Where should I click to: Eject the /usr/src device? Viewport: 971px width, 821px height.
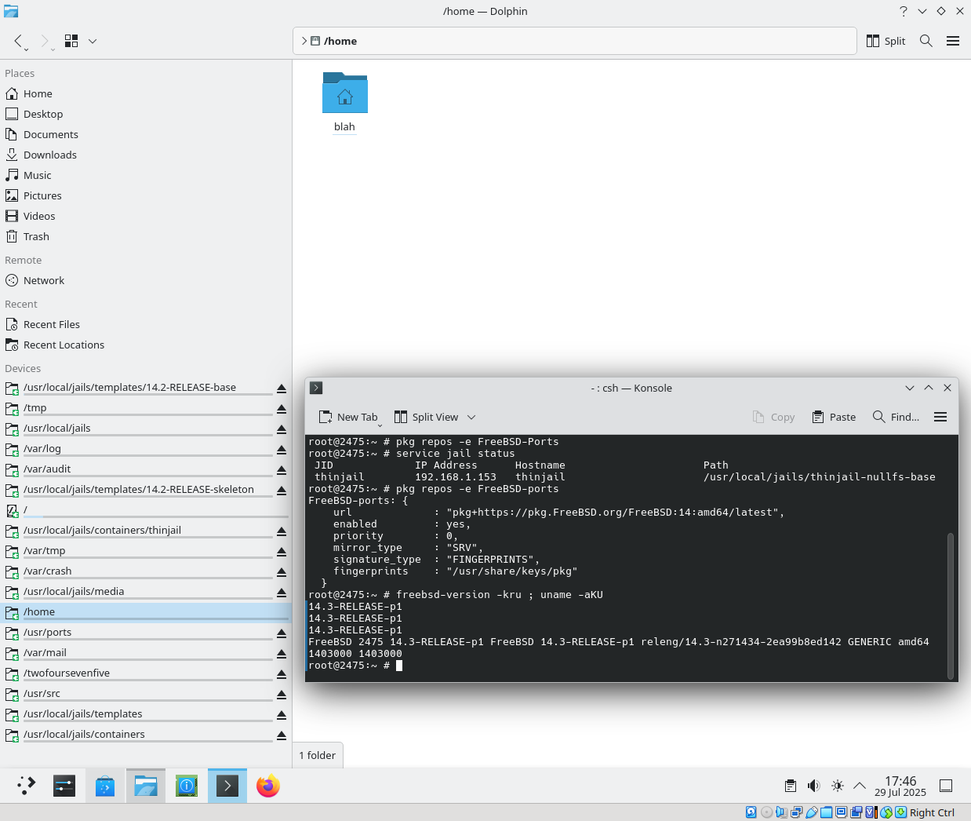coord(282,695)
